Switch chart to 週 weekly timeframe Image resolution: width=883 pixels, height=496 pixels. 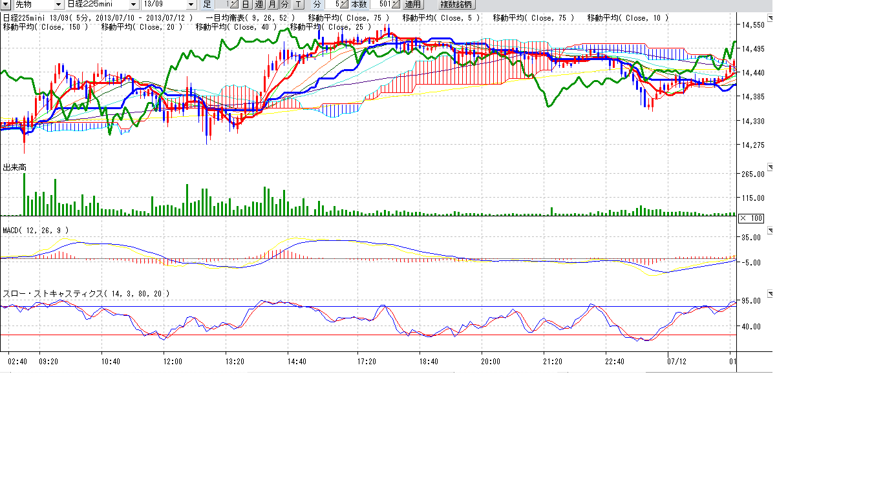[259, 5]
